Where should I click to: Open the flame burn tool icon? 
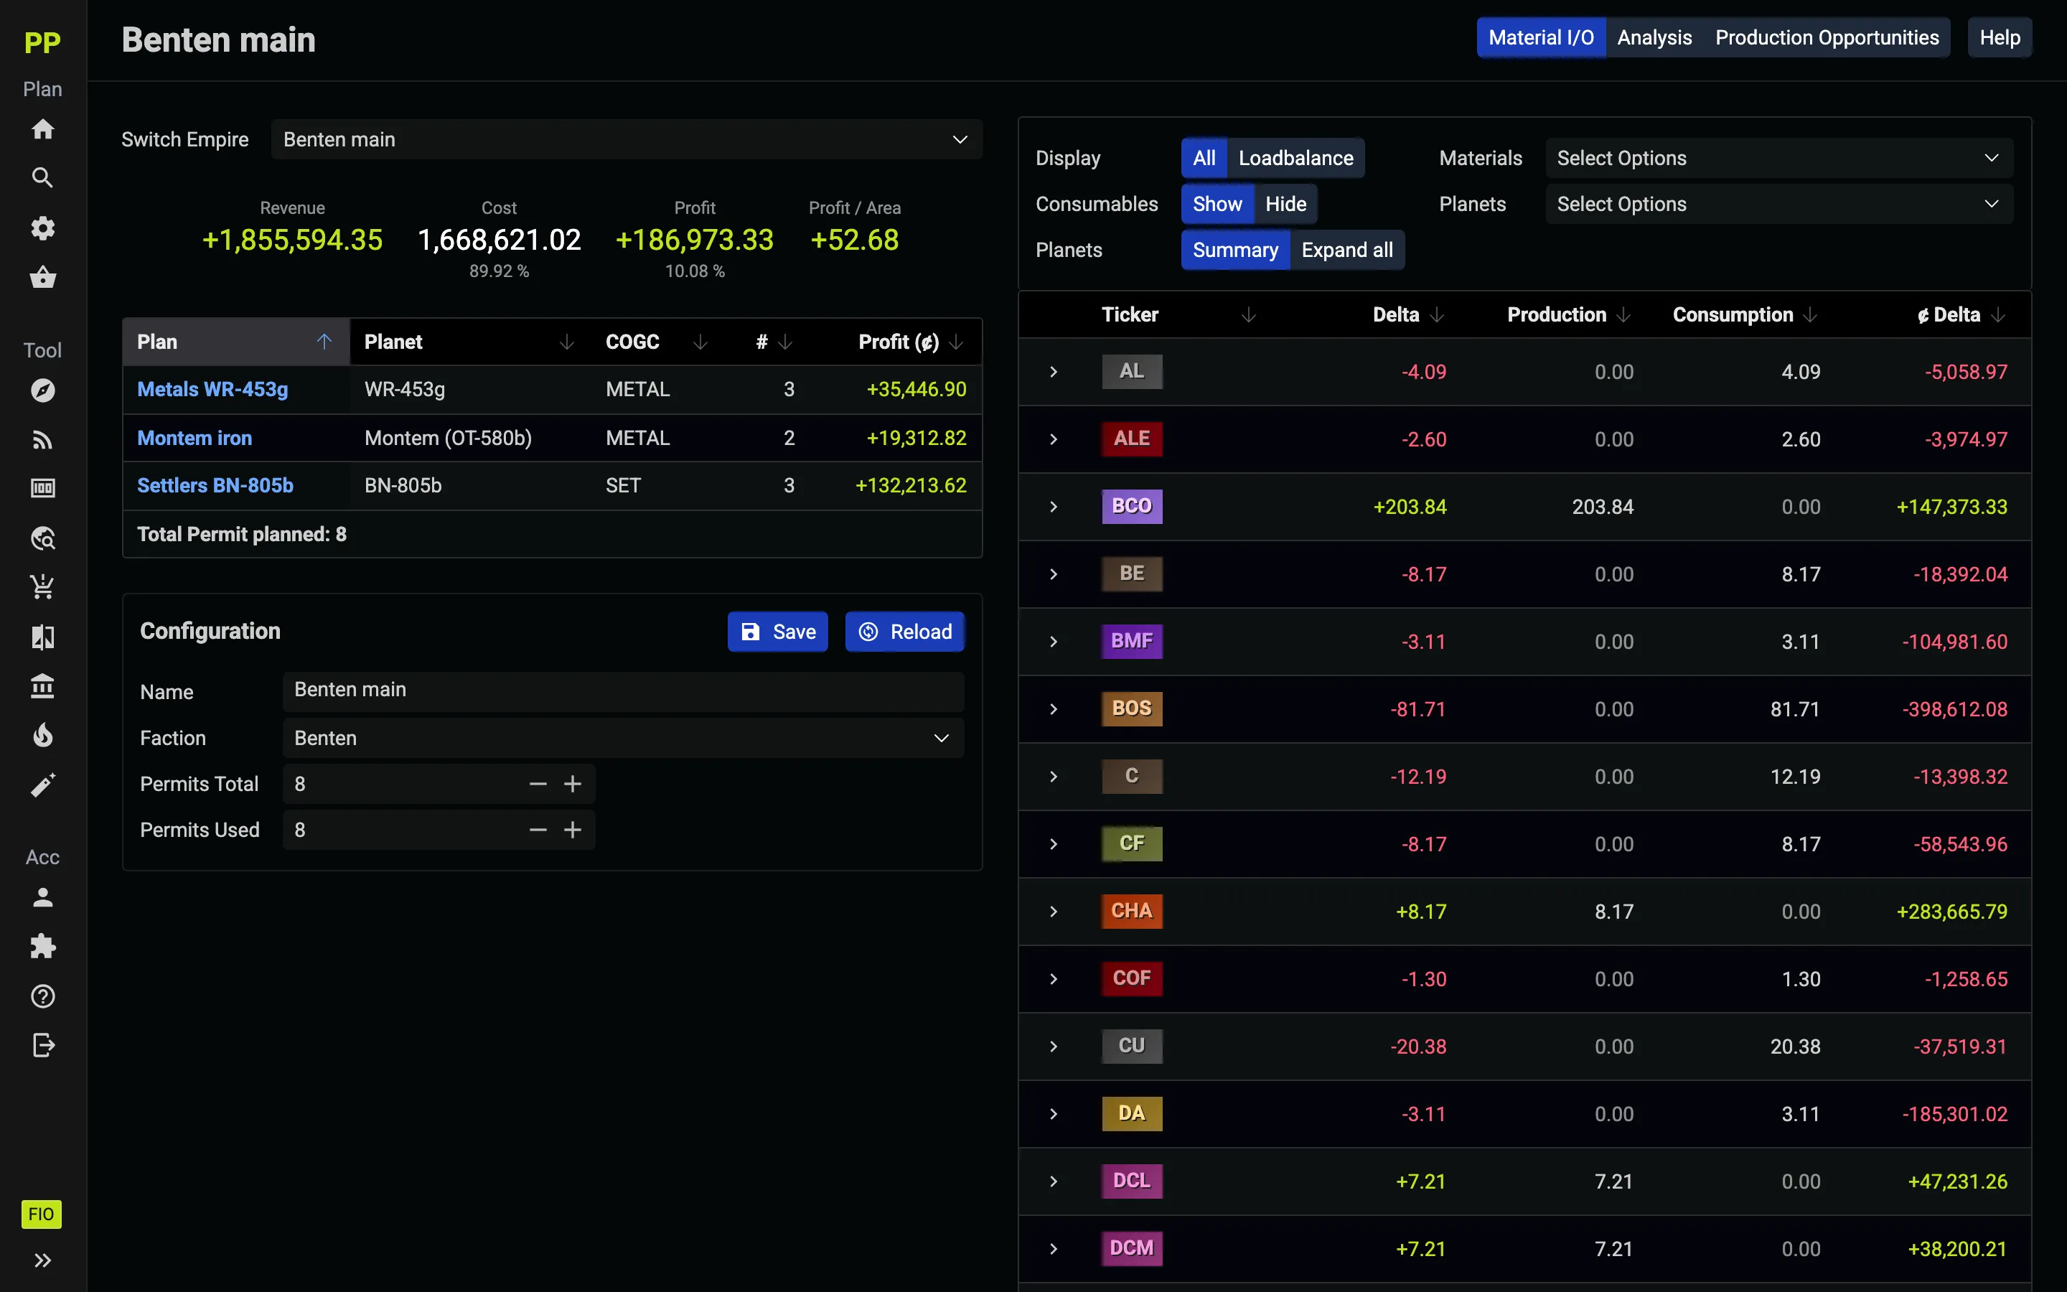coord(43,736)
